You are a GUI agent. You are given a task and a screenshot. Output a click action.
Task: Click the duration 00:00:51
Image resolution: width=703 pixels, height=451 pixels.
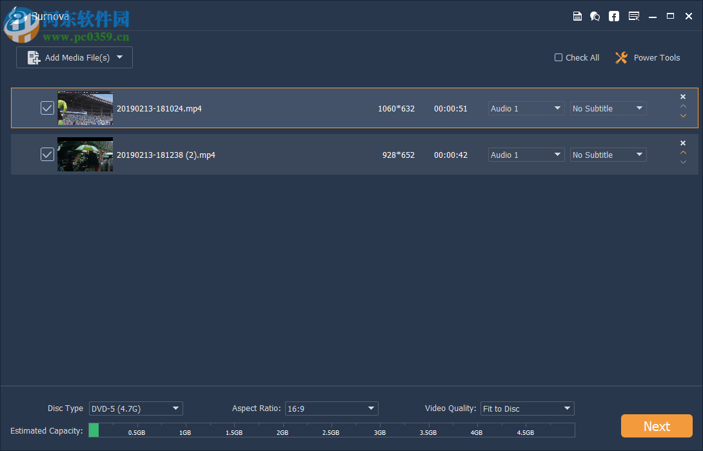click(x=451, y=108)
